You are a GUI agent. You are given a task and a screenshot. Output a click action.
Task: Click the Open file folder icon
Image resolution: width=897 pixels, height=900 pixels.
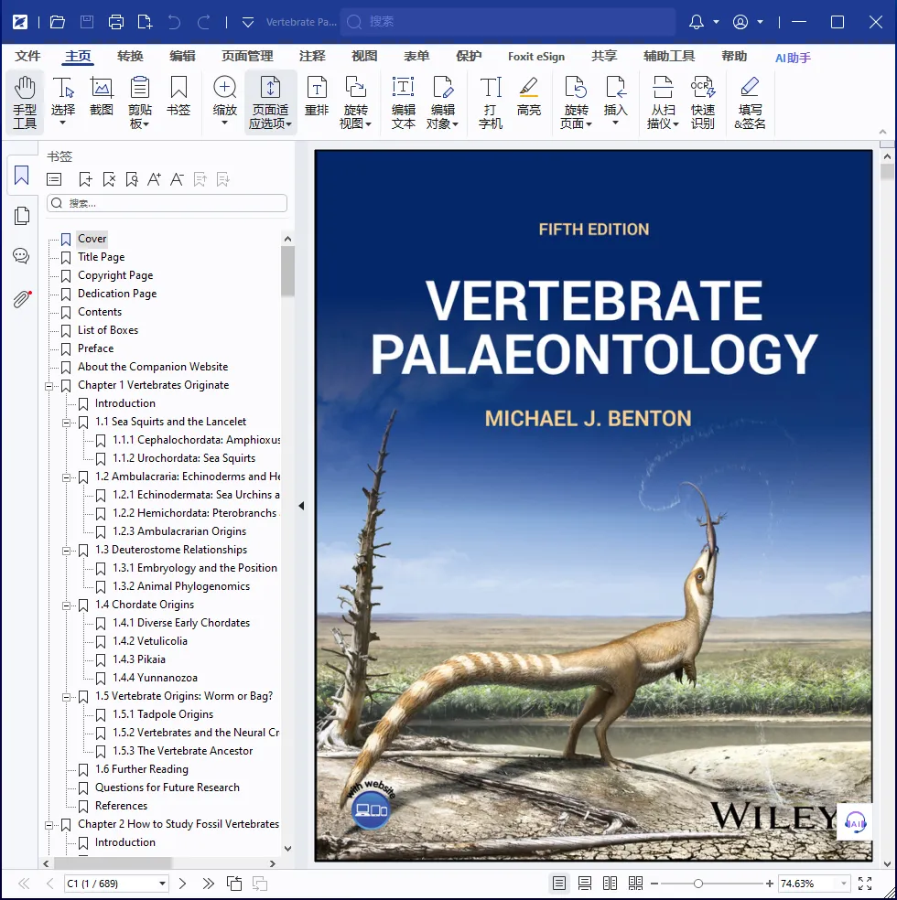click(x=58, y=22)
